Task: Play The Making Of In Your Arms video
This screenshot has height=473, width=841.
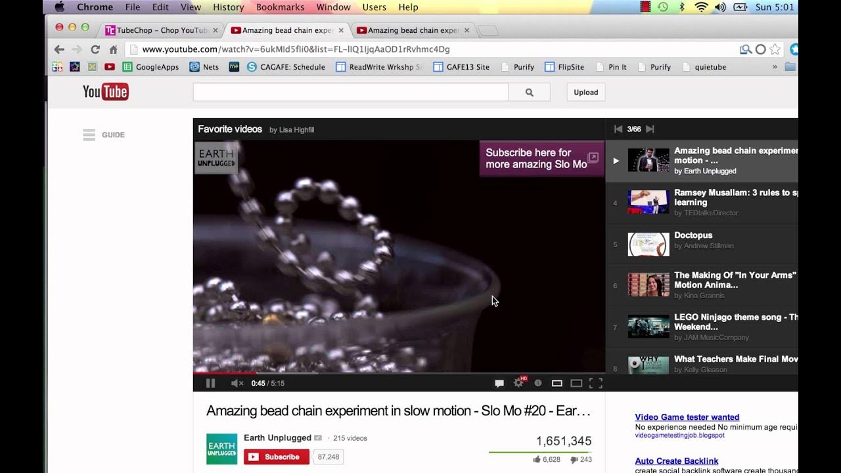Action: (x=702, y=285)
